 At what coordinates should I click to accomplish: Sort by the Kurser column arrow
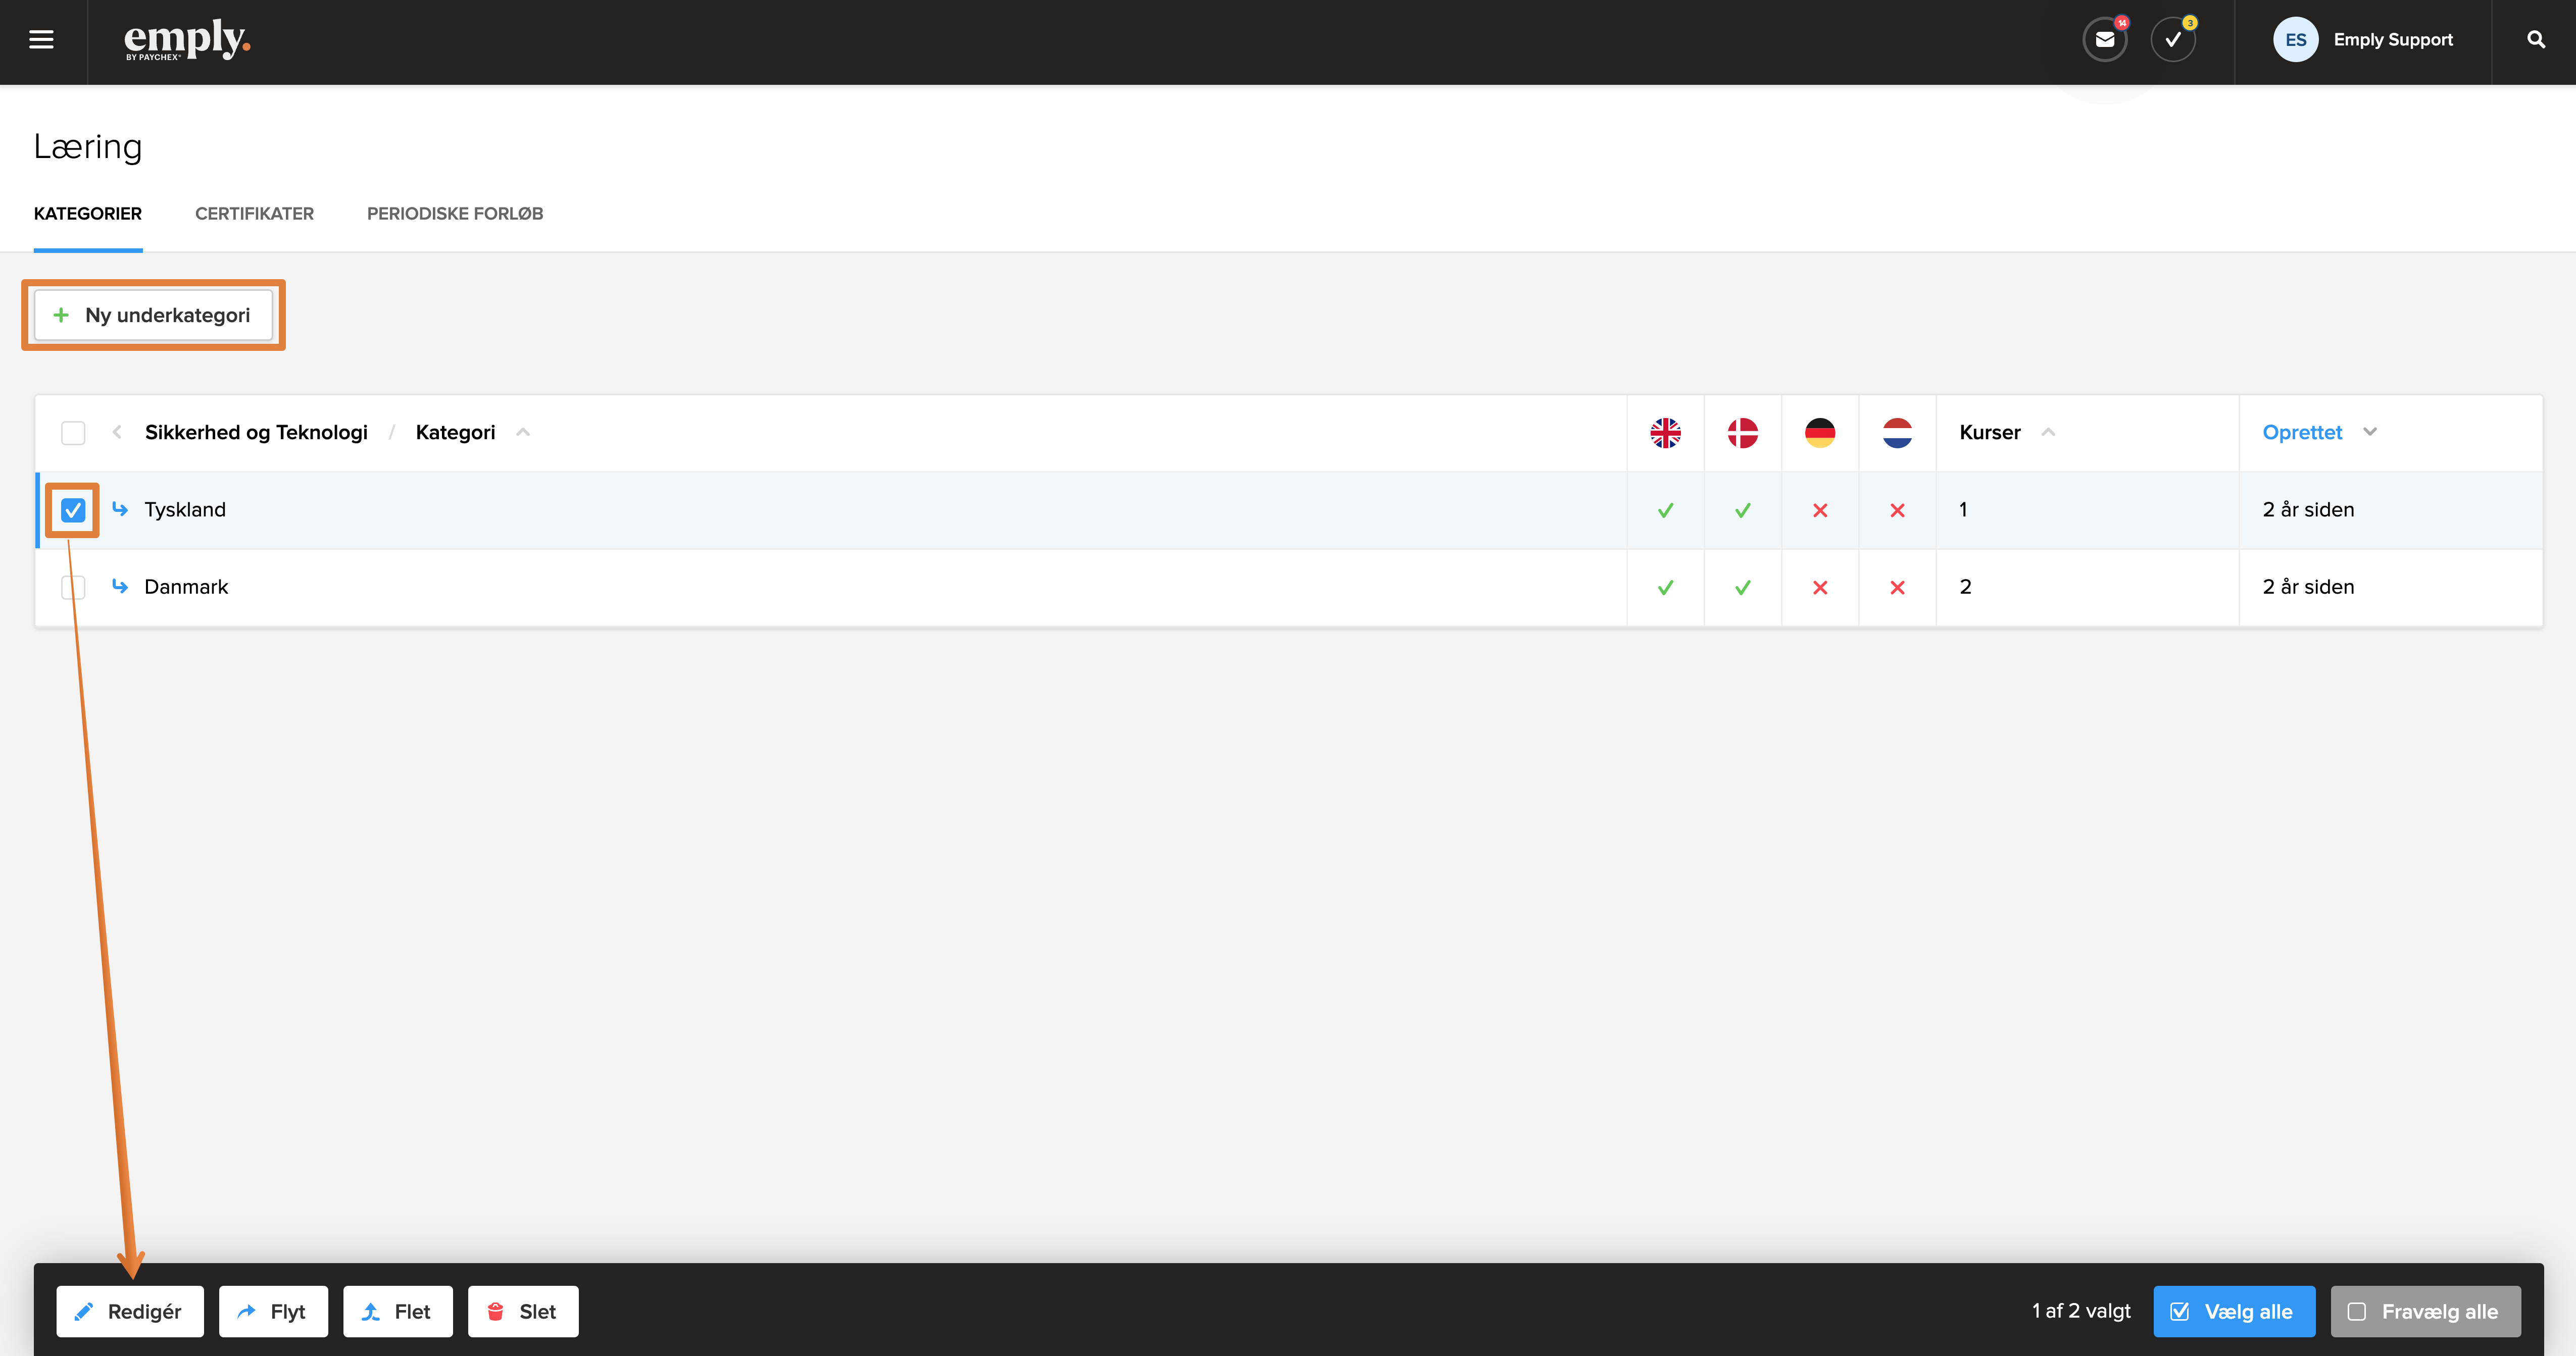point(2048,432)
